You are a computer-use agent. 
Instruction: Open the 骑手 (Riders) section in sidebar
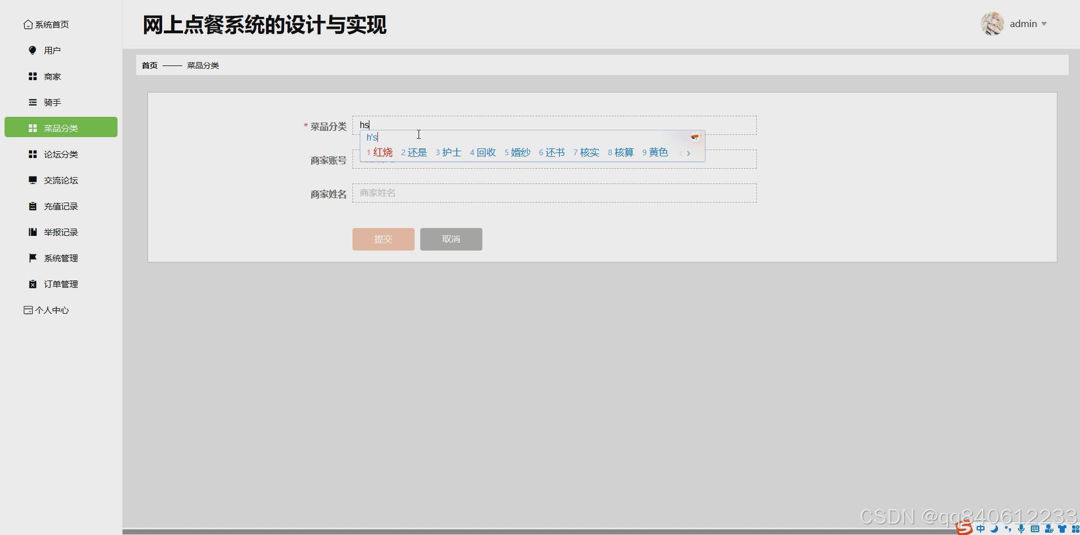point(53,102)
